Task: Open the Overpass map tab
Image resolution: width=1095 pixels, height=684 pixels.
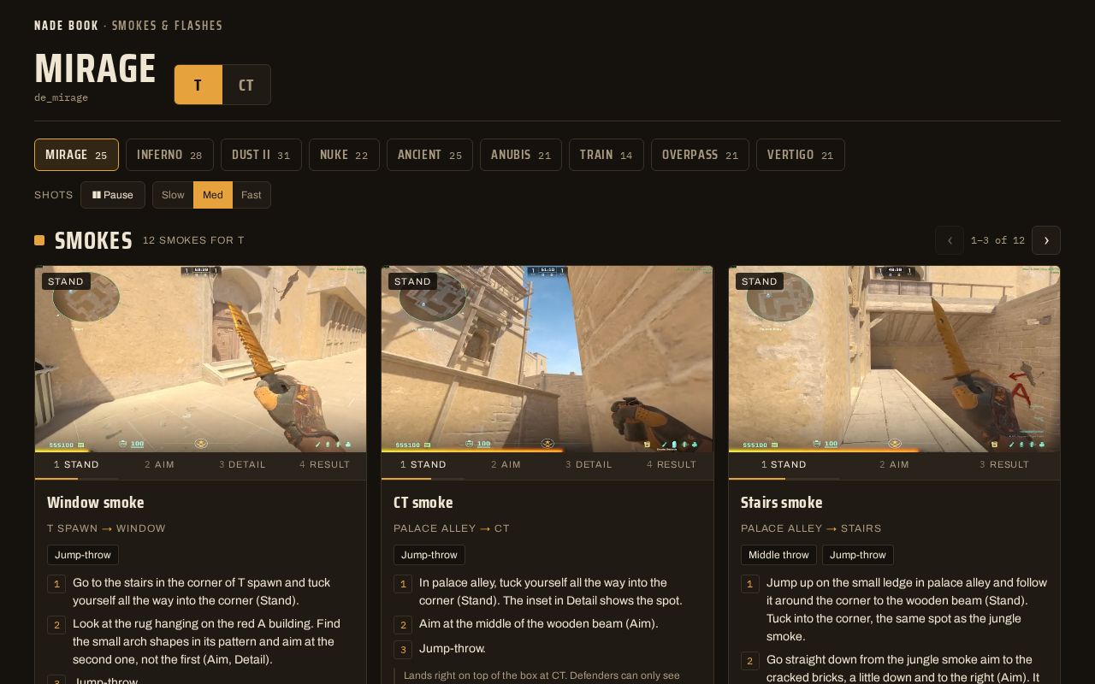Action: [x=700, y=155]
